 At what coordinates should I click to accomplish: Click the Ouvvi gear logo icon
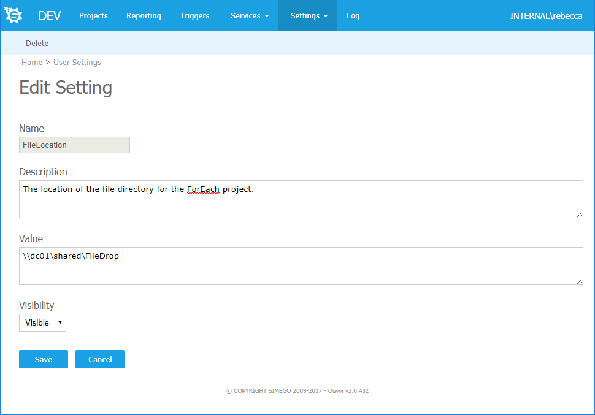[x=13, y=15]
